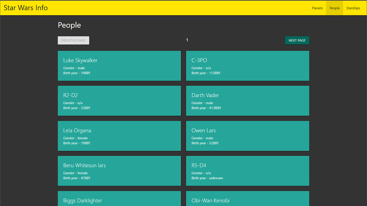The width and height of the screenshot is (367, 206).
Task: Open the Biggs Darklighter card
Action: pyautogui.click(x=119, y=199)
